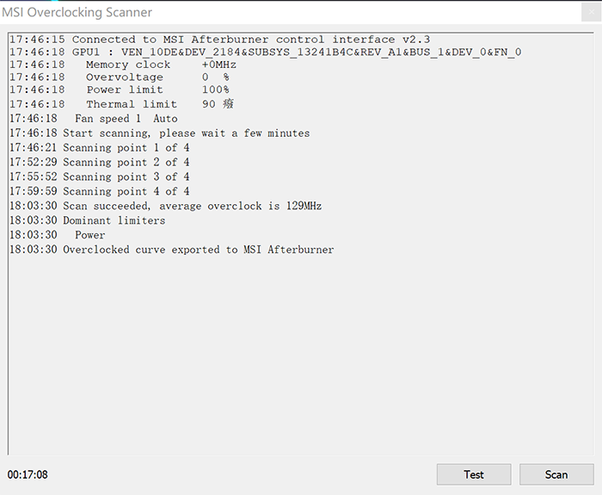The width and height of the screenshot is (602, 495).
Task: Click 'Overclocked curve exported to MSI Afterburner'
Action: click(x=172, y=250)
